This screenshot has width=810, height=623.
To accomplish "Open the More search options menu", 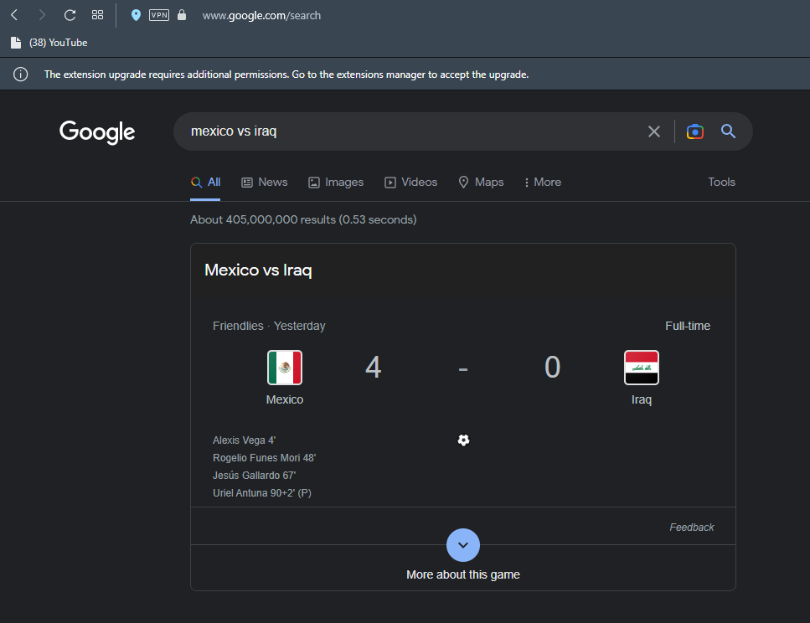I will coord(543,182).
